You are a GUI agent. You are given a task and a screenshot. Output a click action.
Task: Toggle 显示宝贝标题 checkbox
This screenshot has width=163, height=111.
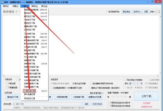[x=73, y=83]
